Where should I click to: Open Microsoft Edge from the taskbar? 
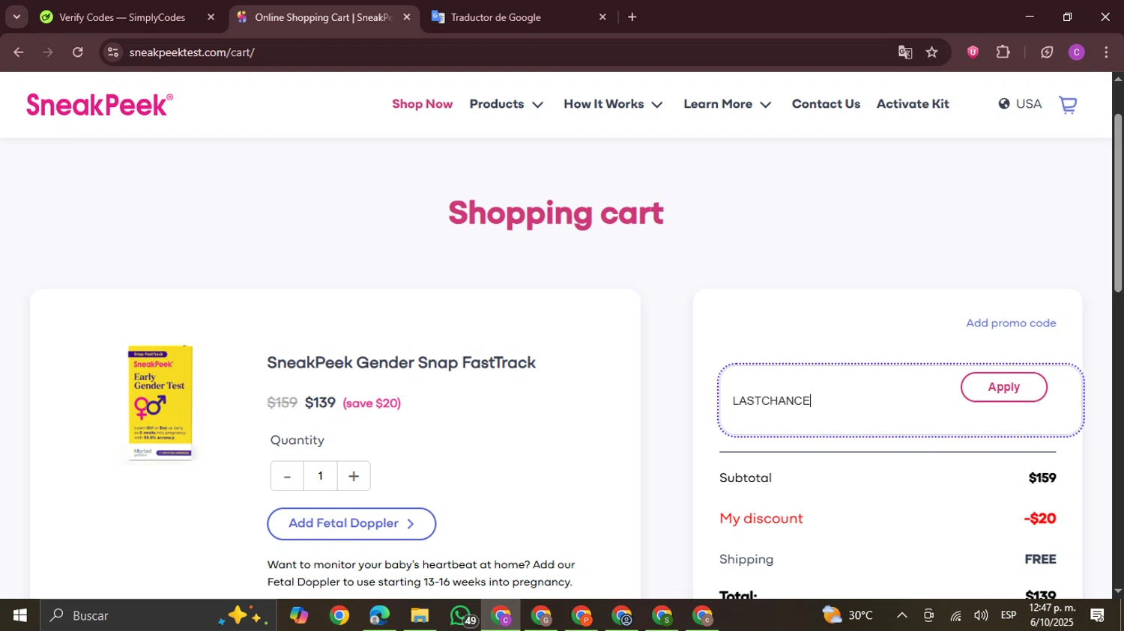[x=379, y=615]
